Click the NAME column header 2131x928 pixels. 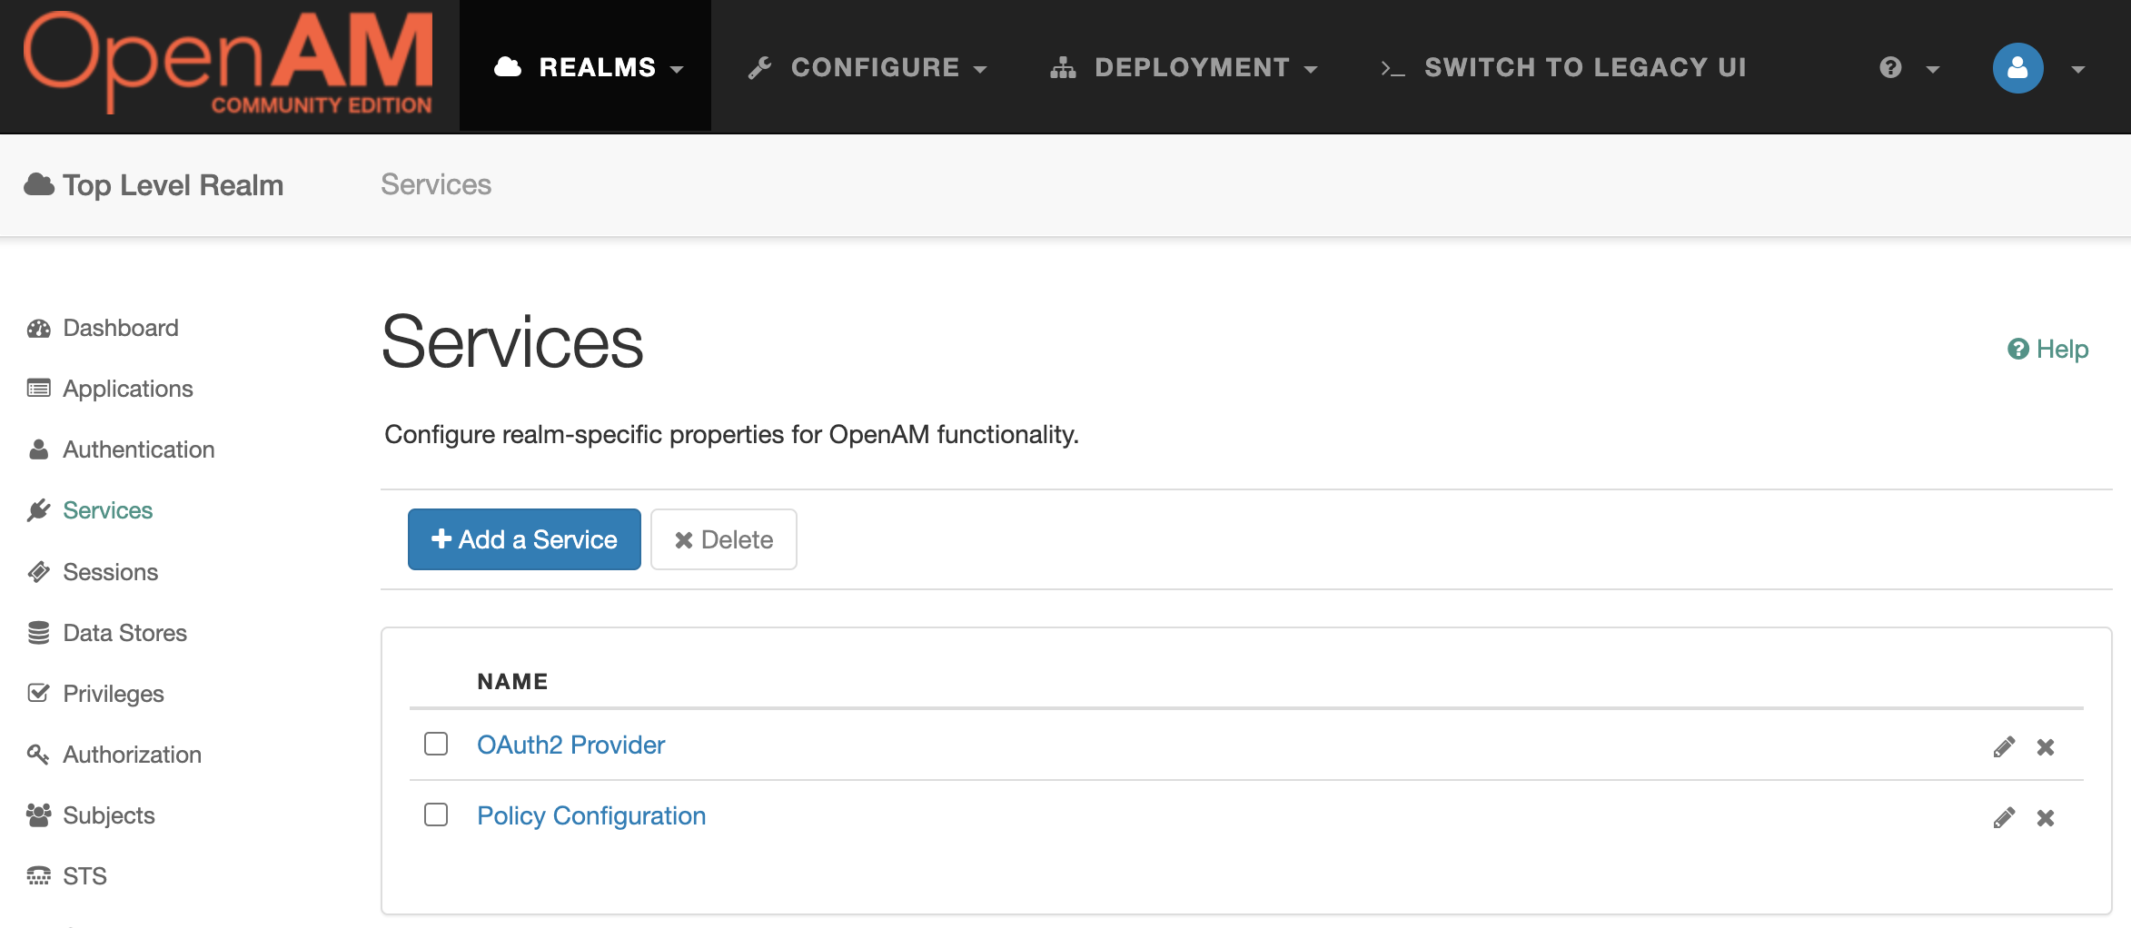pos(512,681)
